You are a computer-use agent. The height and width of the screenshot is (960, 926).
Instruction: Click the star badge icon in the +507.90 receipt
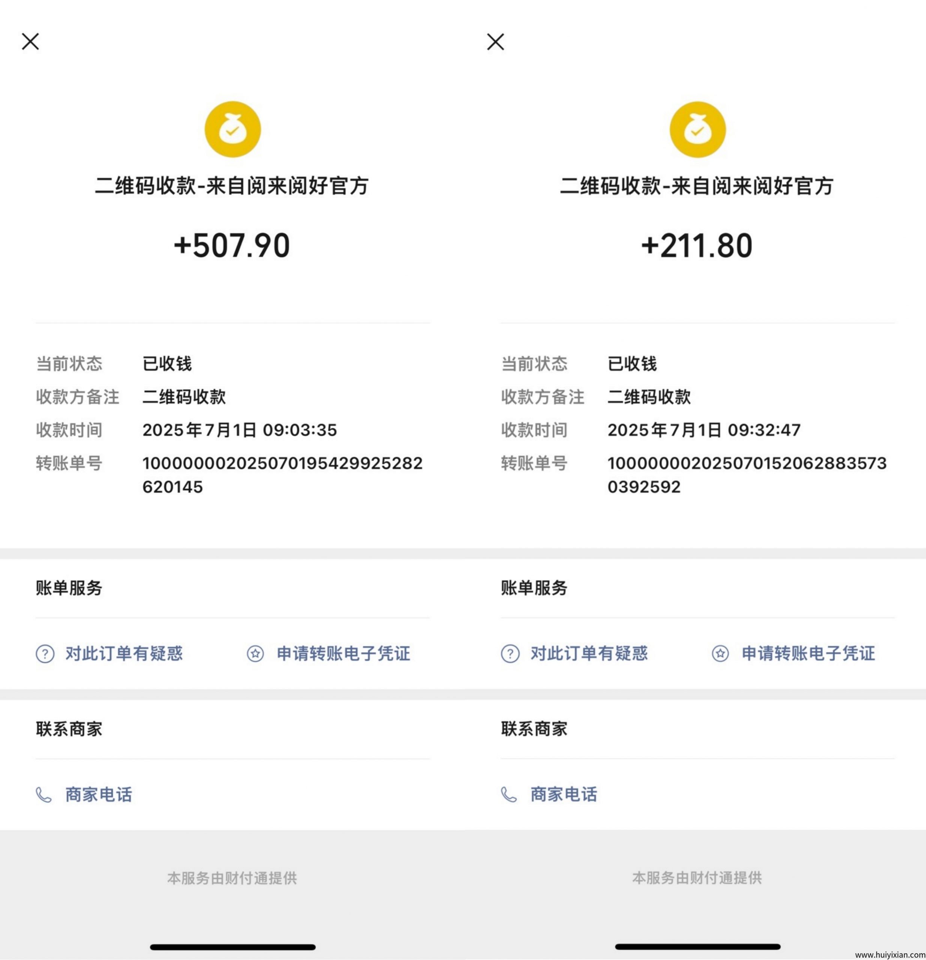(255, 653)
